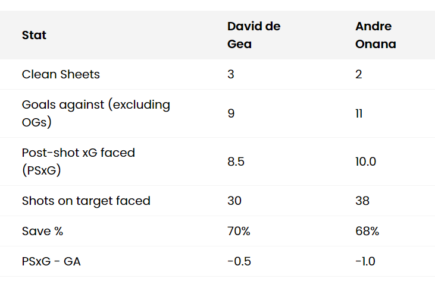Screen dimensions: 435x288
Task: Click shots on target value 30
Action: (234, 201)
